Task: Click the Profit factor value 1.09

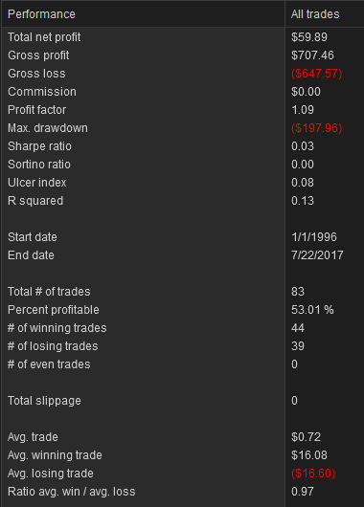Action: click(x=303, y=110)
